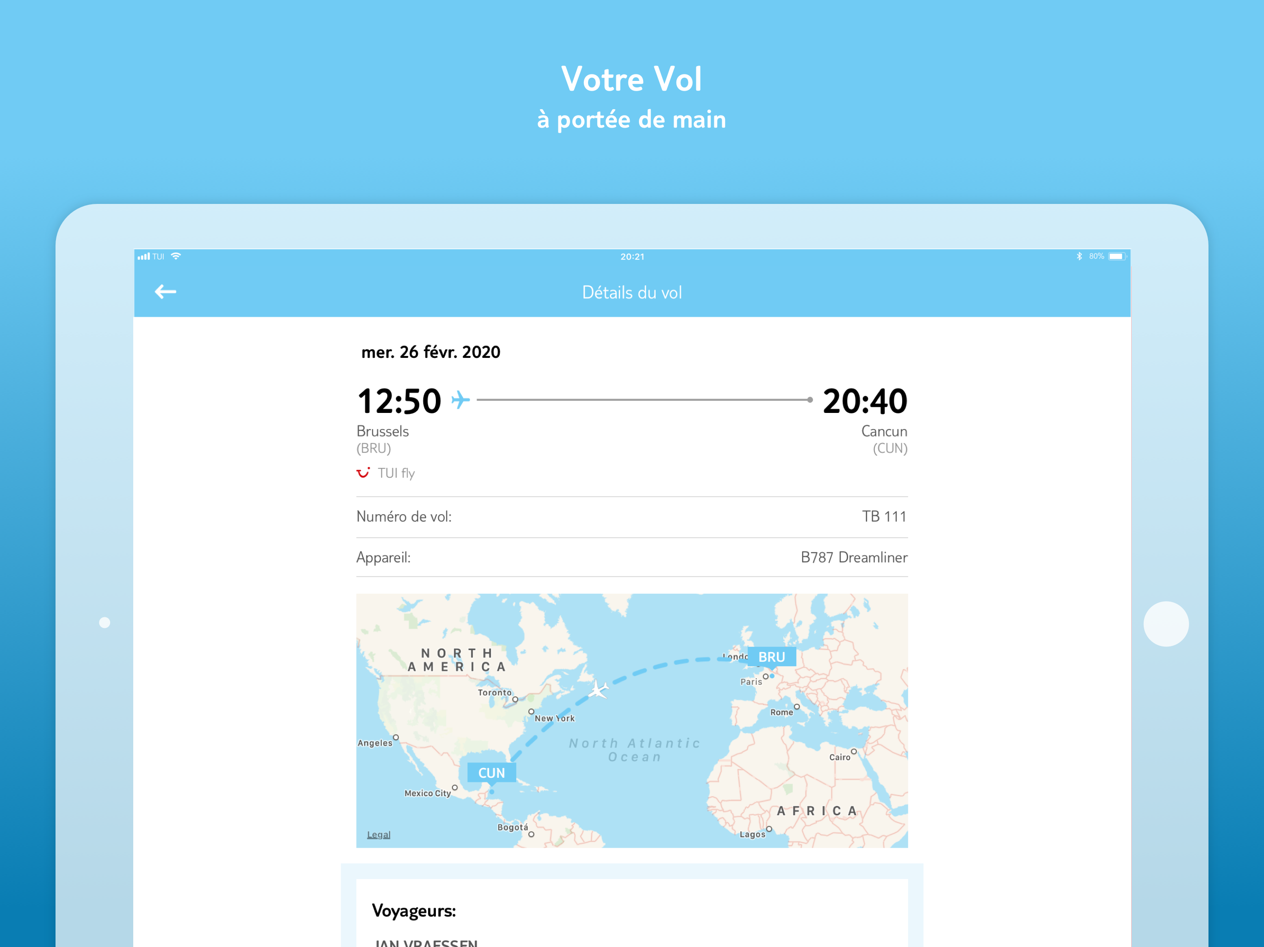This screenshot has height=947, width=1264.
Task: Tap the Détails du vol title
Action: (632, 292)
